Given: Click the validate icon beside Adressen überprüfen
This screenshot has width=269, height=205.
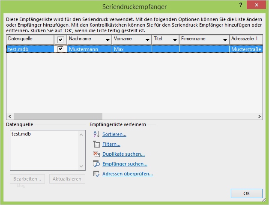Looking at the screenshot, I should [96, 174].
